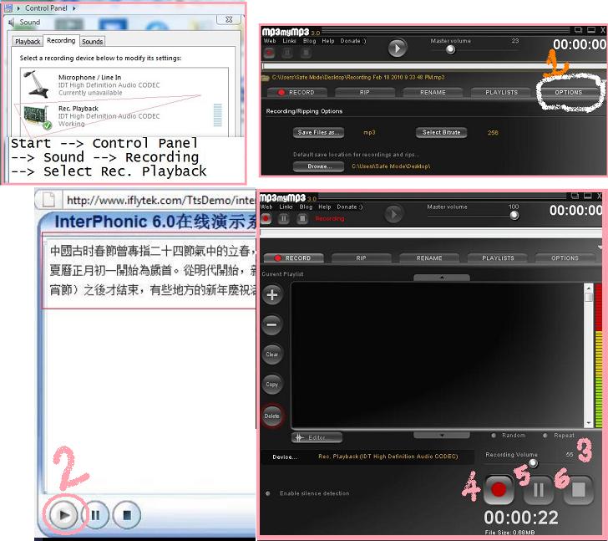
Task: Pause speech in the InterPhonic browser demo
Action: pos(95,515)
